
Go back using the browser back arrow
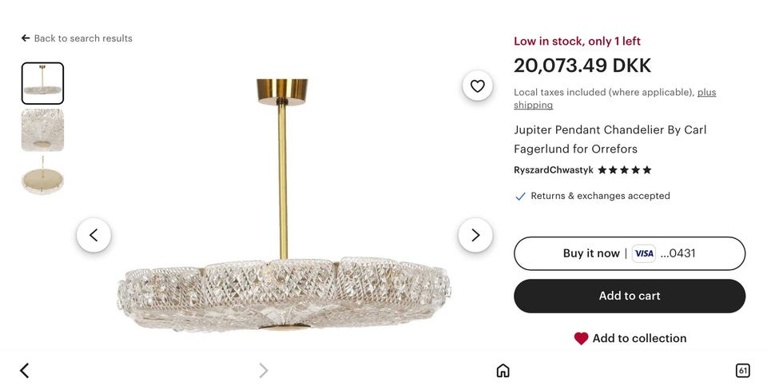click(25, 370)
